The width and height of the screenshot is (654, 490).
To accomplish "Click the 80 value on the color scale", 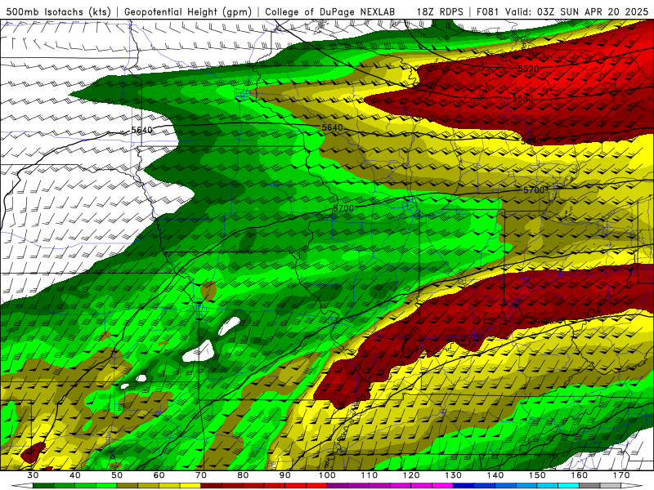I will (x=243, y=475).
